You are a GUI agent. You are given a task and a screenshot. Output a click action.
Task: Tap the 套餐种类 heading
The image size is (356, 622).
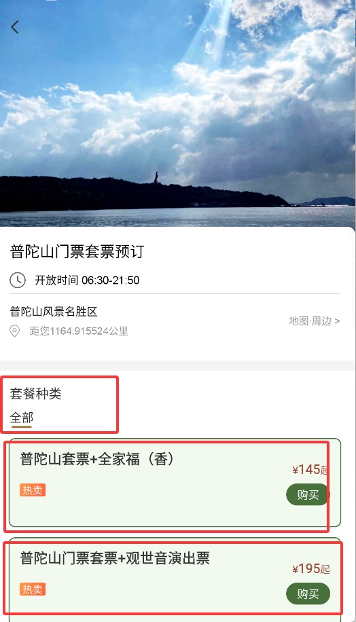click(x=36, y=394)
